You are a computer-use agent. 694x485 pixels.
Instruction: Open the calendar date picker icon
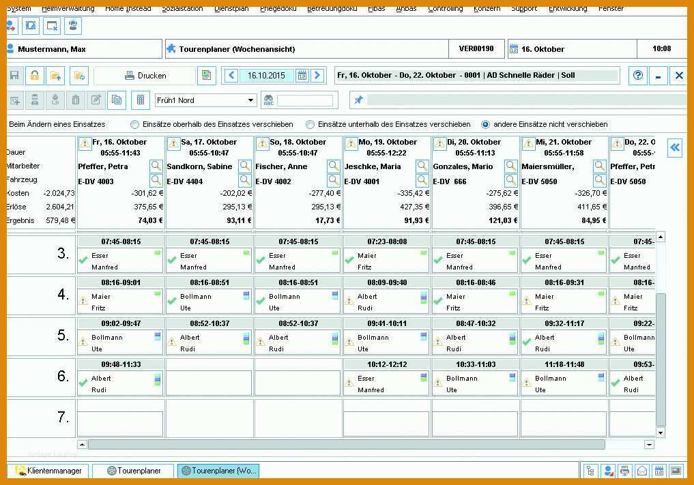tap(302, 76)
